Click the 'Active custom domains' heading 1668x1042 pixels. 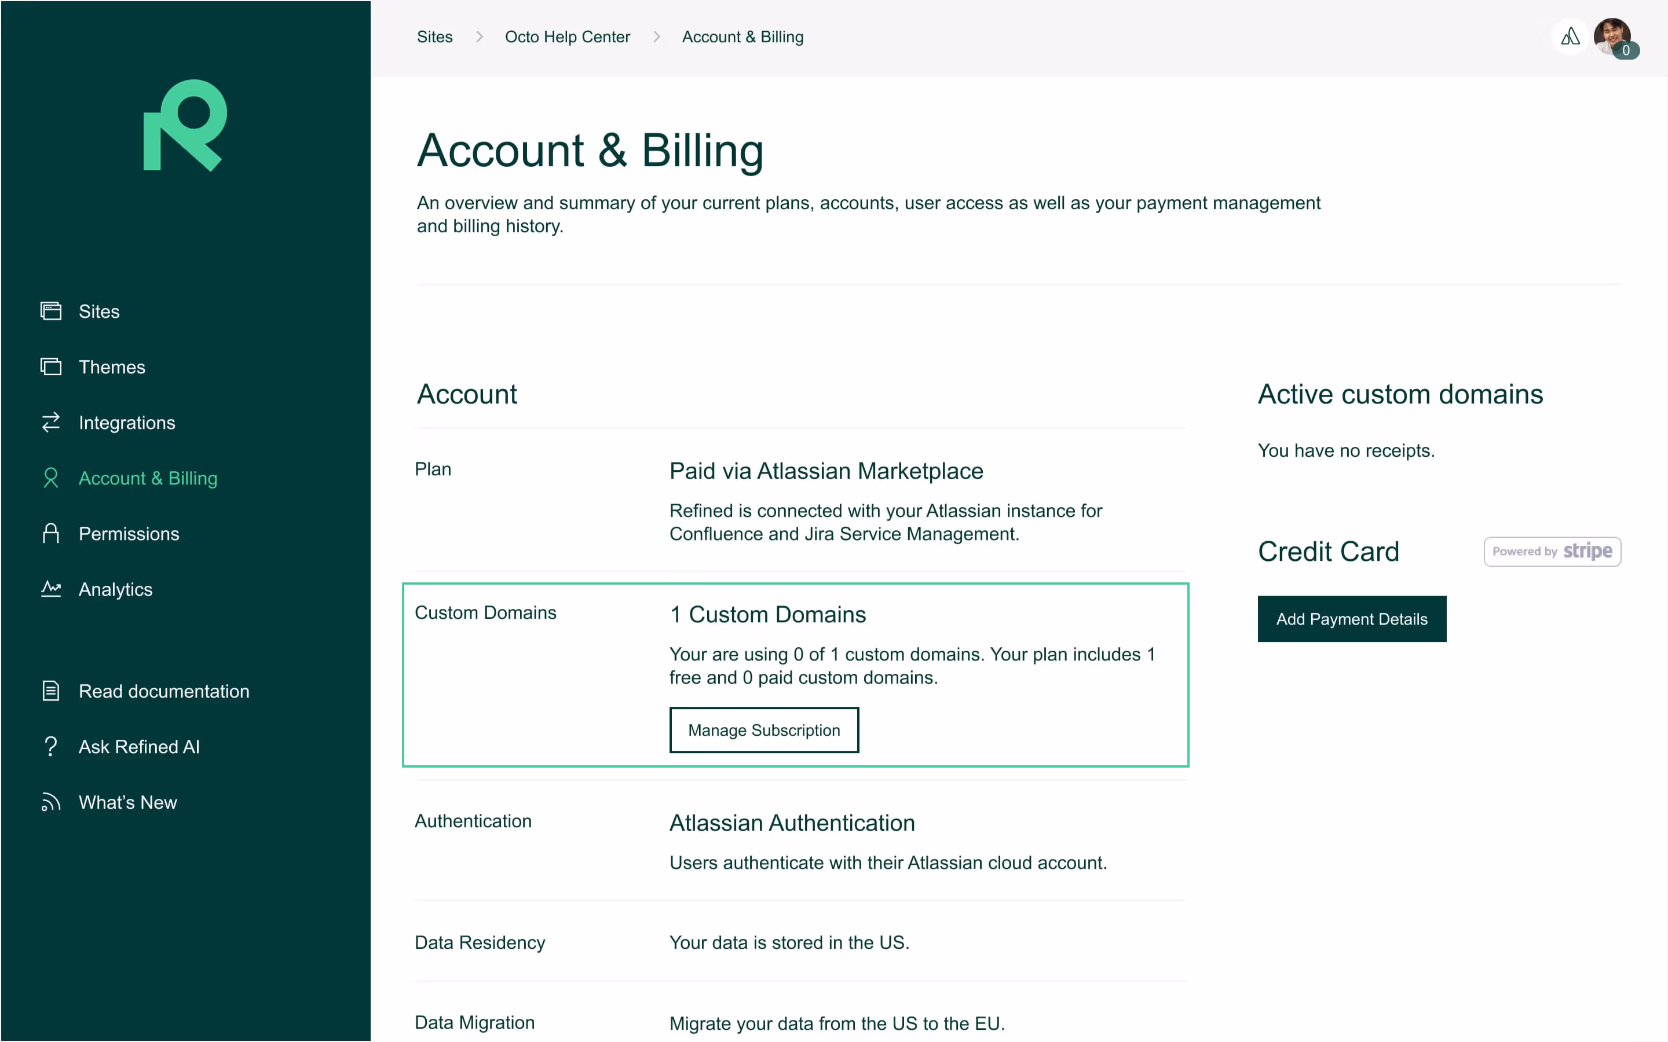[1400, 394]
